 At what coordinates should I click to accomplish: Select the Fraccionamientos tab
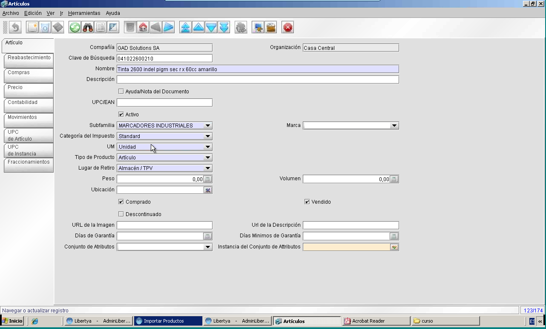tap(29, 165)
